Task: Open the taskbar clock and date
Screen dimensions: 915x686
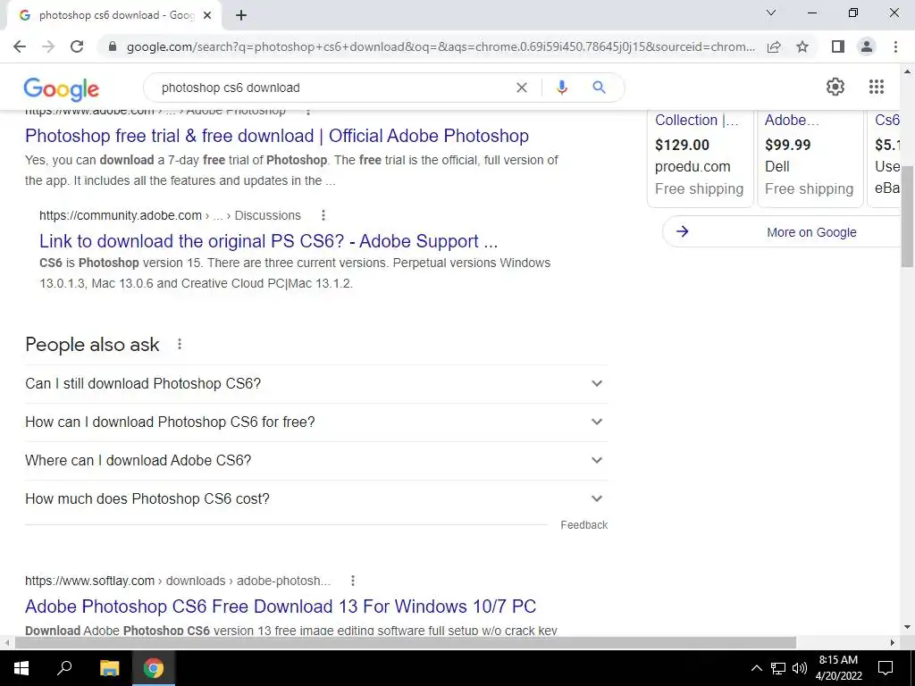Action: pos(838,668)
